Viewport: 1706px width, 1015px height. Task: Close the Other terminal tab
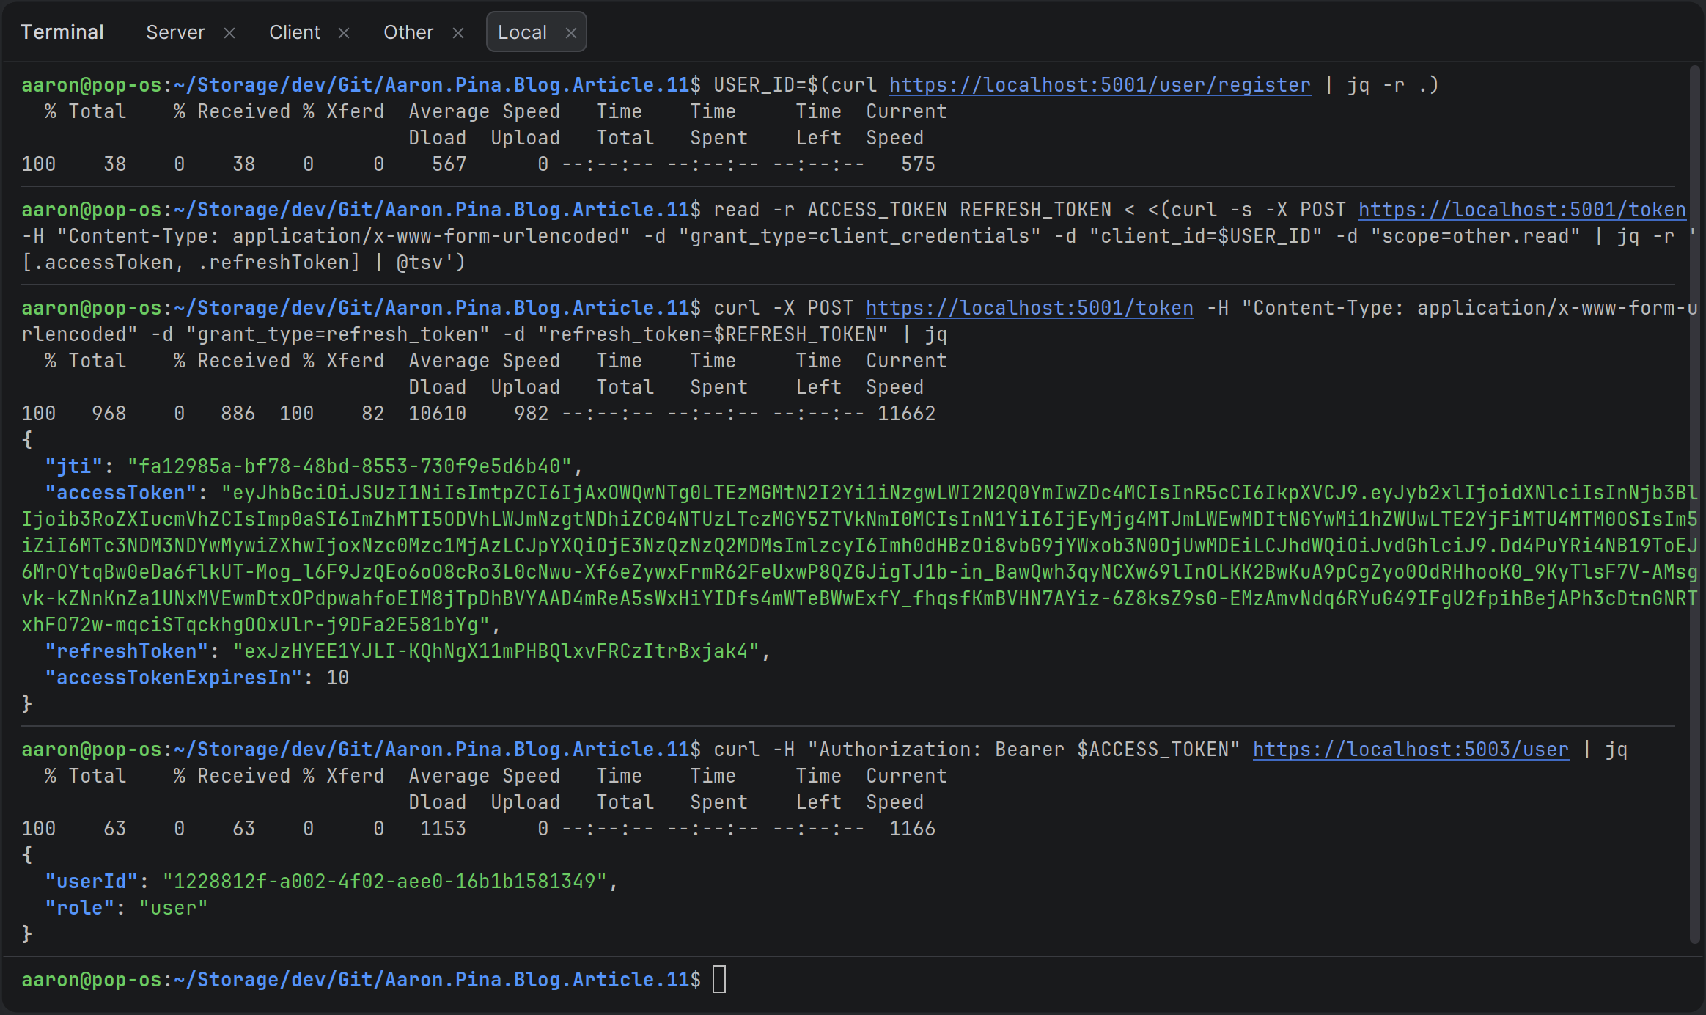click(x=458, y=33)
